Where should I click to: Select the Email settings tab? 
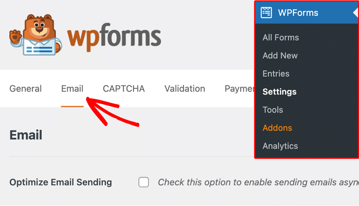click(72, 89)
